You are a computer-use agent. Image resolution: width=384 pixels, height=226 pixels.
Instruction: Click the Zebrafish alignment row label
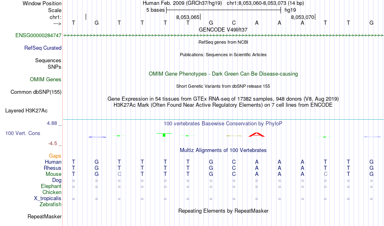tap(51, 205)
